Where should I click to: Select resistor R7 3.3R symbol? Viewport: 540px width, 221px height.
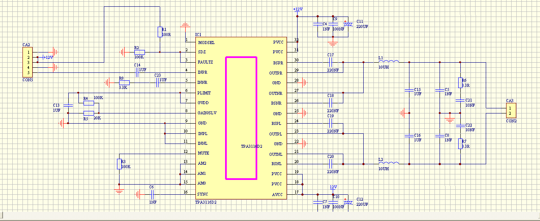click(460, 144)
